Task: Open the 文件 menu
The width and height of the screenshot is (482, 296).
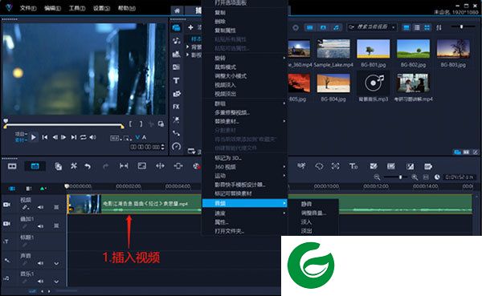Action: click(x=28, y=8)
